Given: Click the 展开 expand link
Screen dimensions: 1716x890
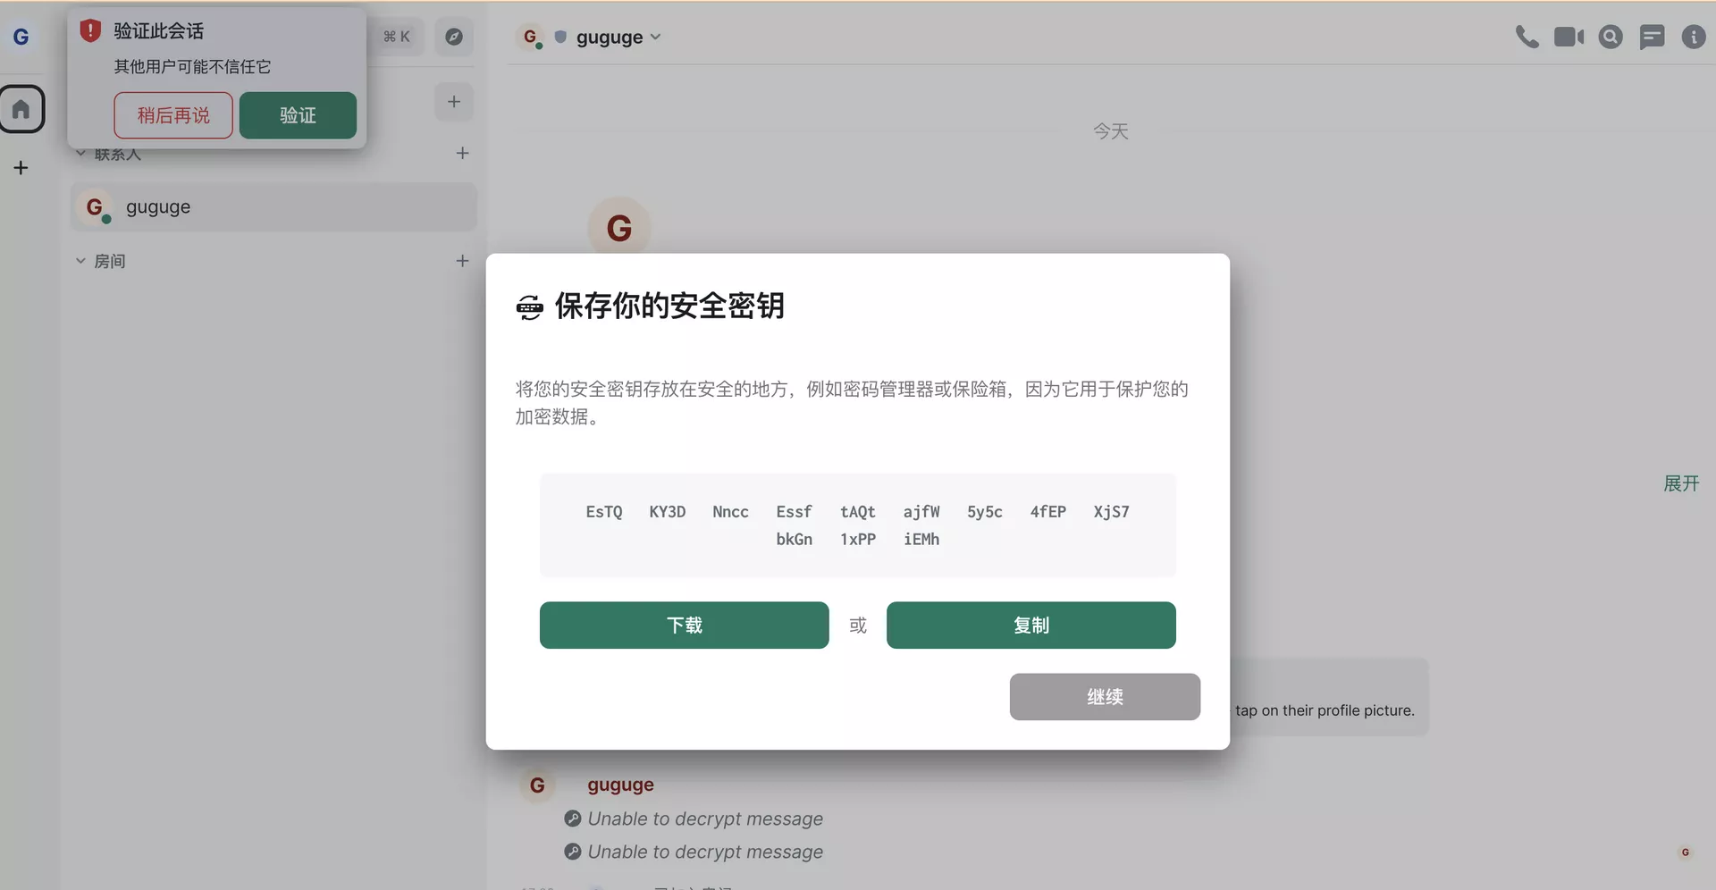Looking at the screenshot, I should [x=1680, y=483].
